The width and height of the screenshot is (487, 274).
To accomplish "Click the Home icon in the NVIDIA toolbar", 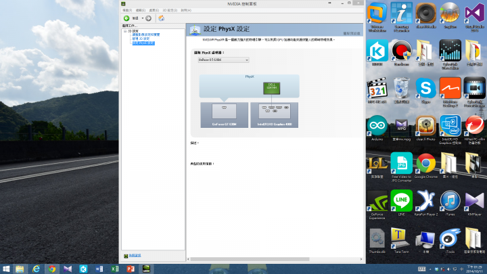I will 161,18.
